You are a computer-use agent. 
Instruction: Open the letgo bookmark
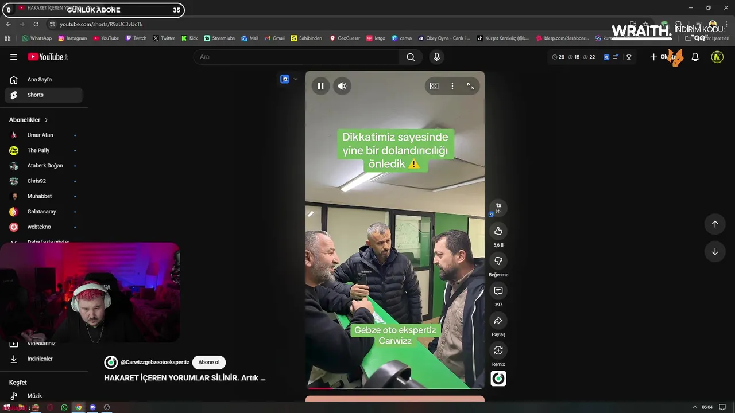[376, 38]
